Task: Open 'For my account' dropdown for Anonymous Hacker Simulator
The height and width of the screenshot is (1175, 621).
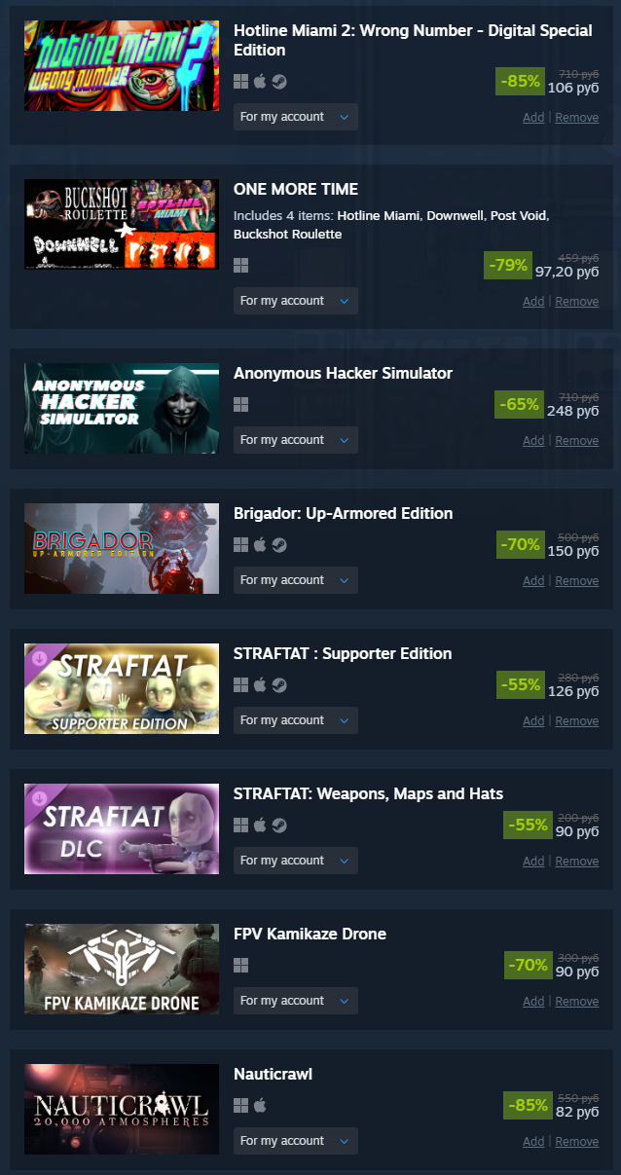Action: 296,440
